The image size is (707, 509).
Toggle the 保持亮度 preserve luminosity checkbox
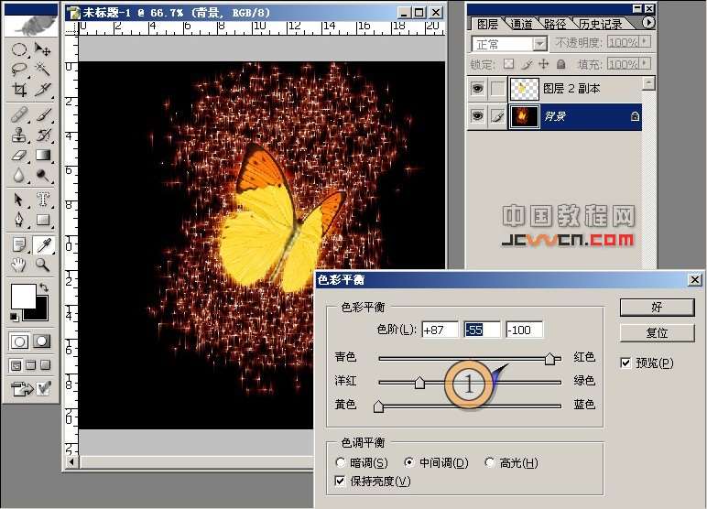[343, 481]
